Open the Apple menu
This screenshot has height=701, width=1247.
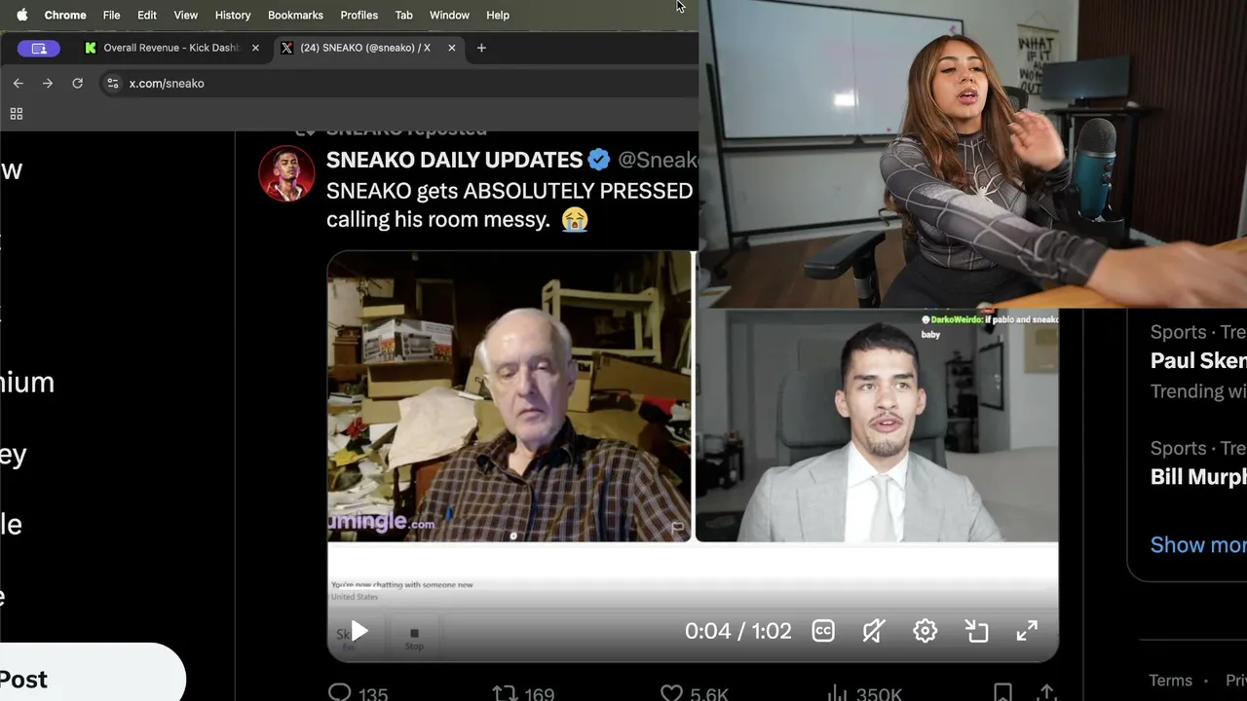coord(21,15)
